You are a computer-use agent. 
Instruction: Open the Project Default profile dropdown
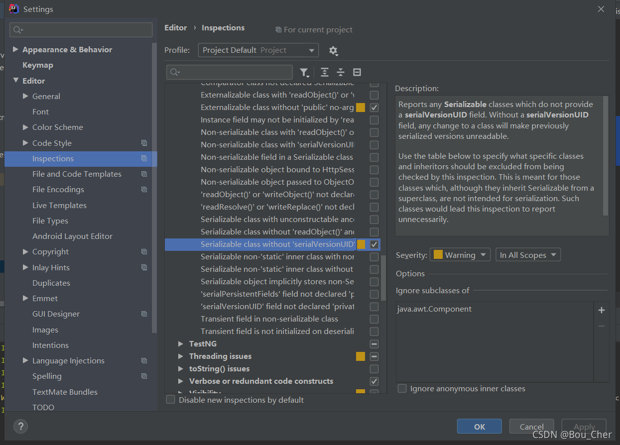[258, 50]
